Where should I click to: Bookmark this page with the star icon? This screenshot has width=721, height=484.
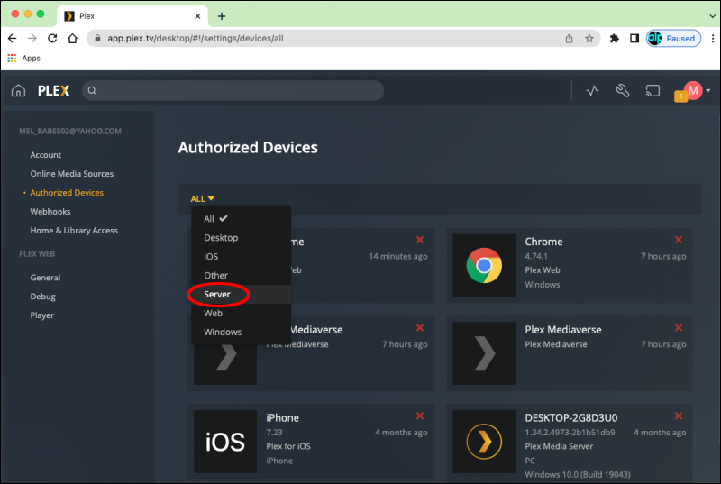(589, 39)
